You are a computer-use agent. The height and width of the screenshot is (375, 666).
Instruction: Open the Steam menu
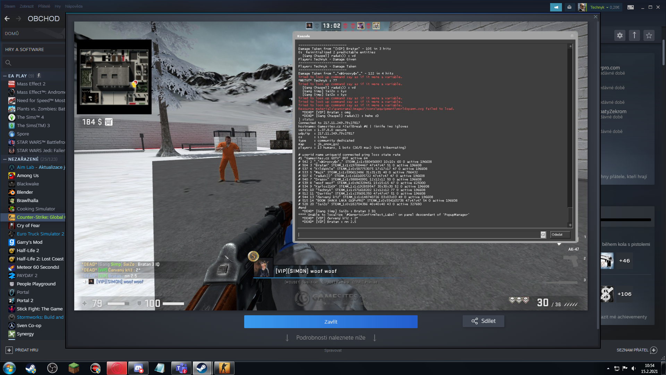(x=10, y=6)
